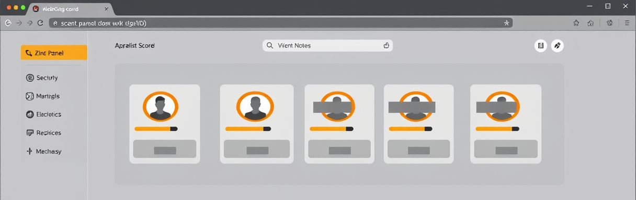Open the round list view button
Screen dimensions: 636x200
click(541, 46)
